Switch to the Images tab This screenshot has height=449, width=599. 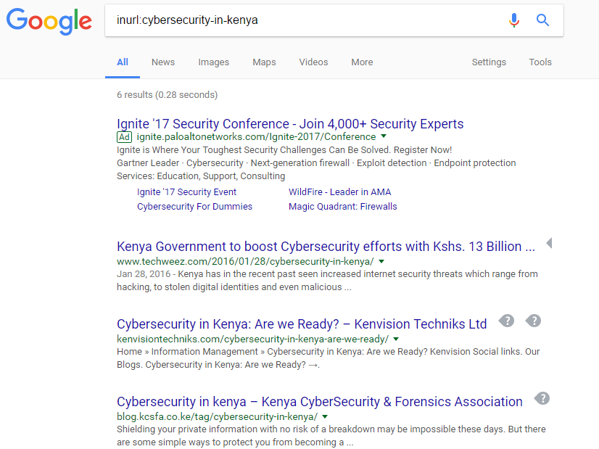(x=213, y=62)
